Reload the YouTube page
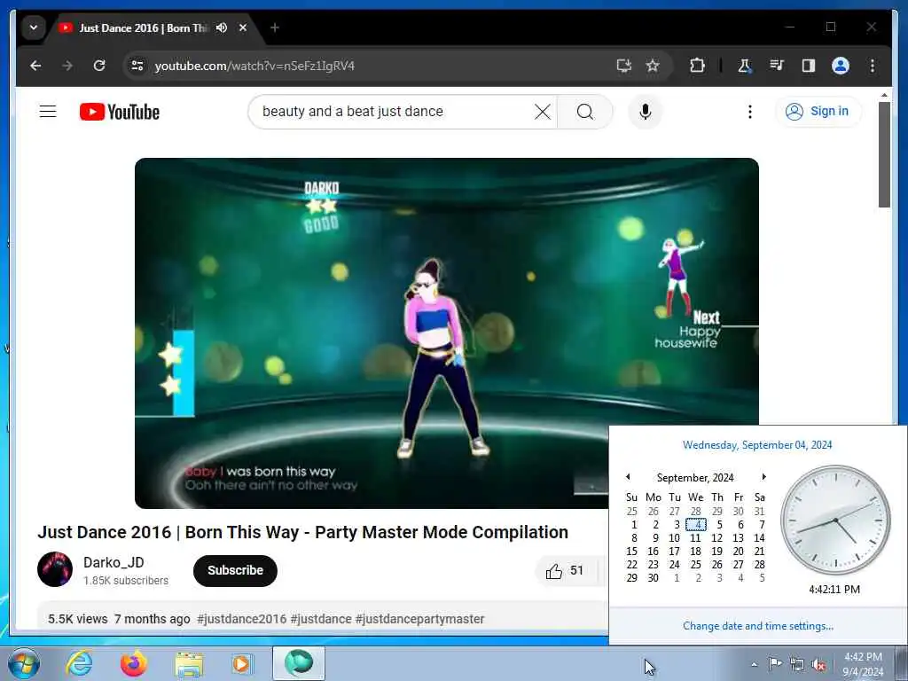The height and width of the screenshot is (681, 908). pyautogui.click(x=99, y=66)
